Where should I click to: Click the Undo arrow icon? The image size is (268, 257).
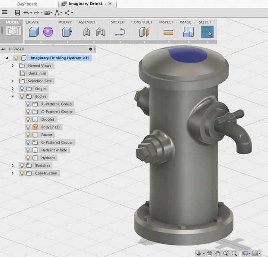[x=26, y=13]
